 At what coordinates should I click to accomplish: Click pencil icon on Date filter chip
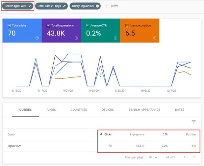click(x=64, y=6)
